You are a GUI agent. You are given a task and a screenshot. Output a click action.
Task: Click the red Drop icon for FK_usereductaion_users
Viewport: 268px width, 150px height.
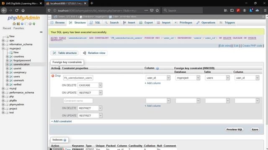pyautogui.click(x=53, y=76)
